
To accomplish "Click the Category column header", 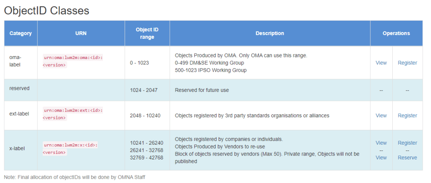I will (x=21, y=33).
